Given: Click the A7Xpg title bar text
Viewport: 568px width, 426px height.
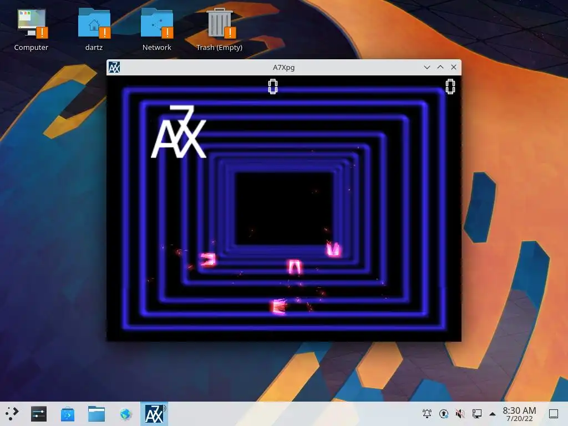Looking at the screenshot, I should pos(283,67).
